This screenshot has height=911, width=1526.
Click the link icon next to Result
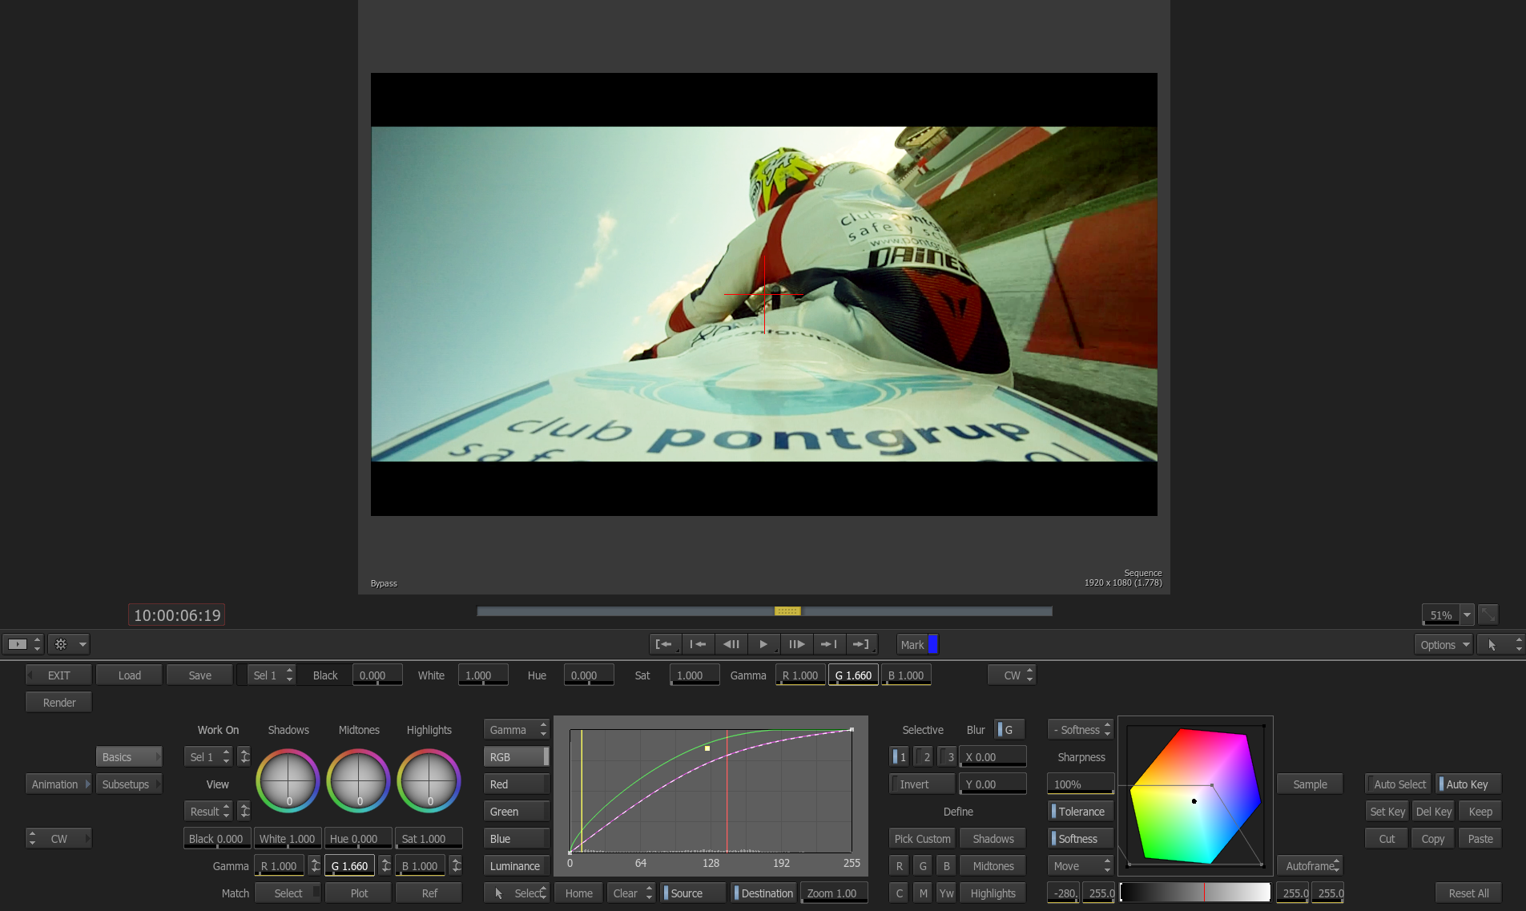pos(245,812)
